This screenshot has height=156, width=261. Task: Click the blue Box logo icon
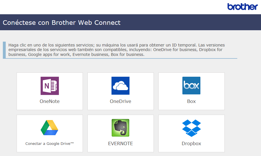pos(192,86)
